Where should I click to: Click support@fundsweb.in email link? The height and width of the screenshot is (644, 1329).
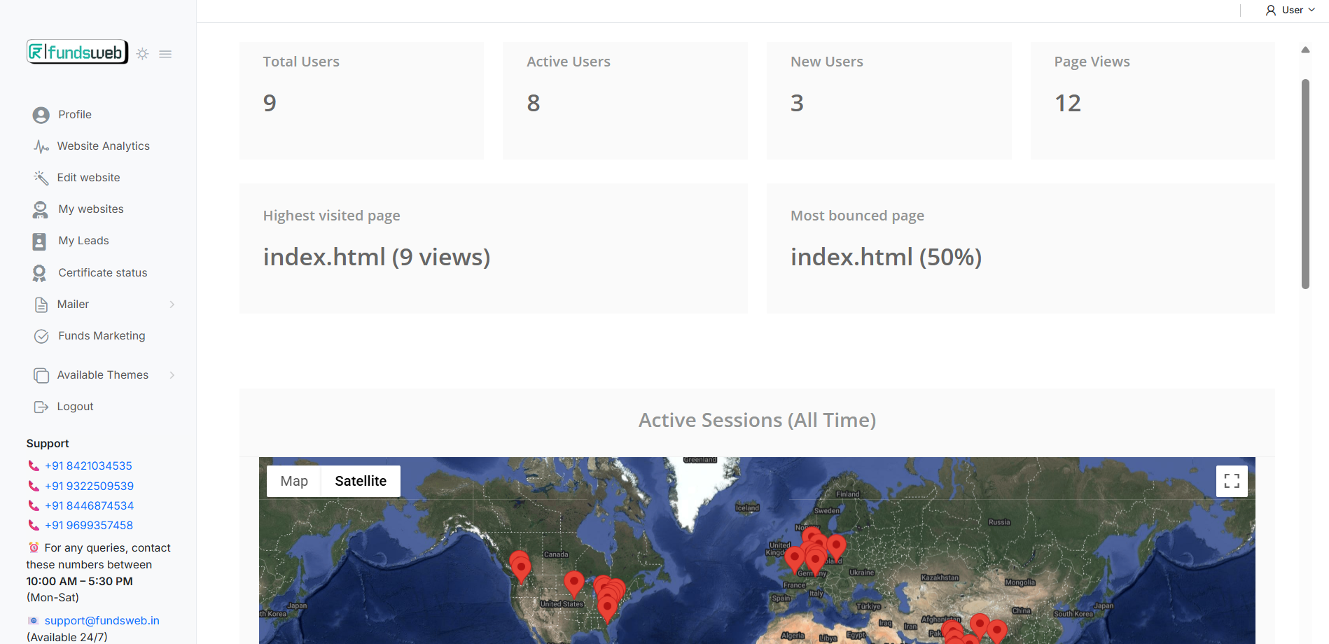102,621
